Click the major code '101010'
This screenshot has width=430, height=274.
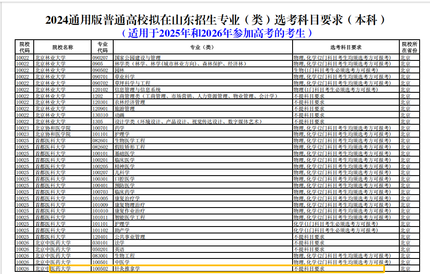pyautogui.click(x=100, y=211)
